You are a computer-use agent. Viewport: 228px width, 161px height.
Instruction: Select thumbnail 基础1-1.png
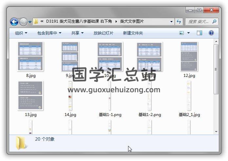(x=110, y=96)
